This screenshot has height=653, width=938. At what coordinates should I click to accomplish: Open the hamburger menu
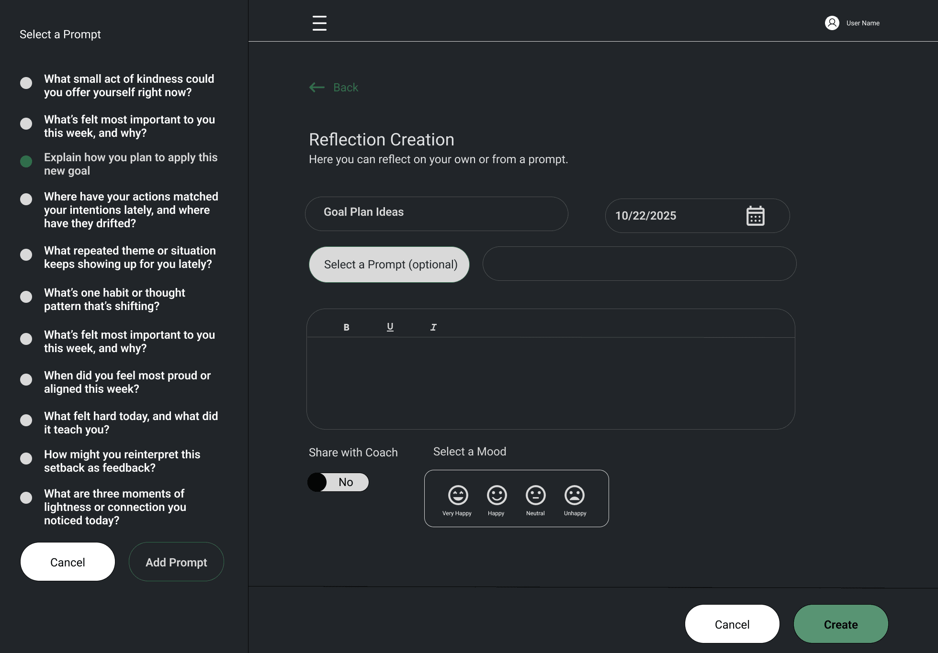[x=319, y=23]
